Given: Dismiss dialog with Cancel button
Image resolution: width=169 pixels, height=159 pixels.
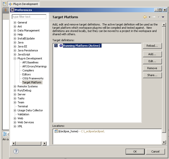Looking at the screenshot, I should pyautogui.click(x=155, y=152).
